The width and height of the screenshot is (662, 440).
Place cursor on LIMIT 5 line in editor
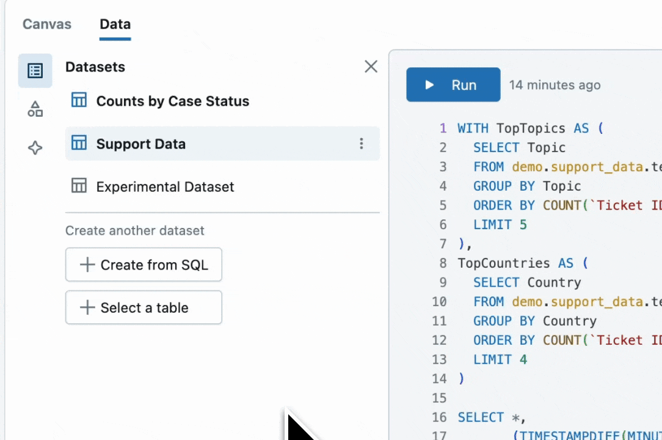point(500,224)
